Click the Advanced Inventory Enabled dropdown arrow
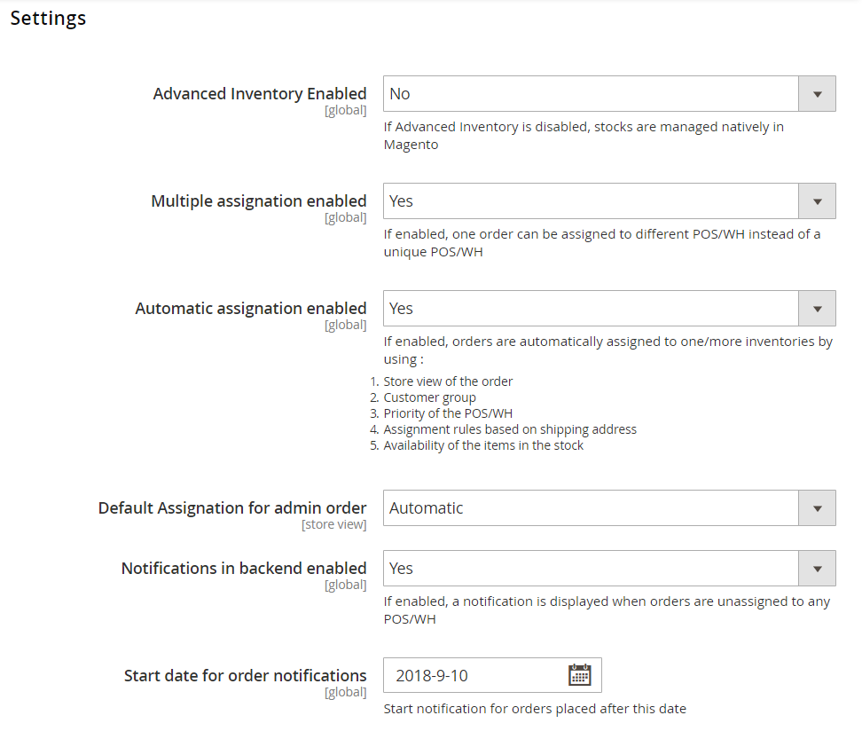This screenshot has height=731, width=862. 817,94
